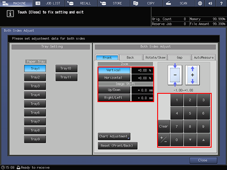Increase value with the up arrow key

coord(203,140)
